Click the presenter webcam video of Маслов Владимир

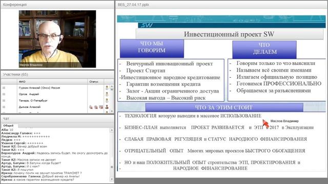click(x=57, y=39)
